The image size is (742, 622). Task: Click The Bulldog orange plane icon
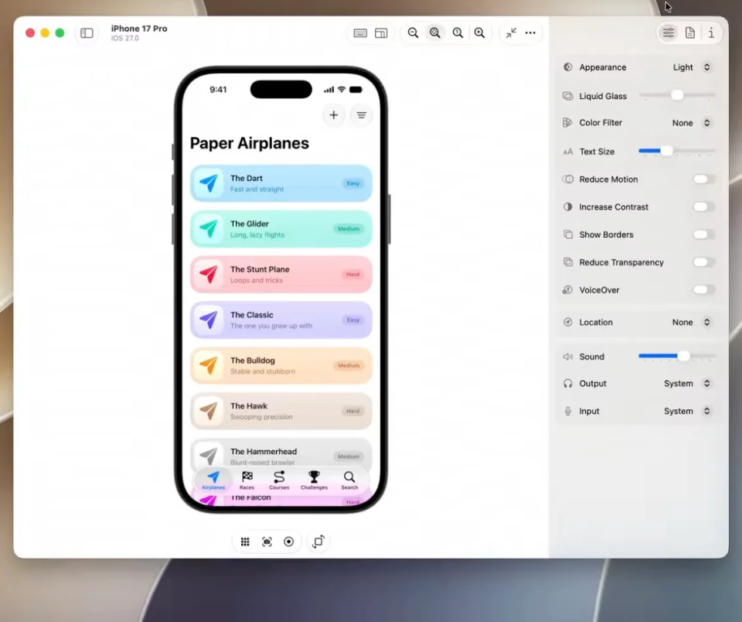(209, 365)
